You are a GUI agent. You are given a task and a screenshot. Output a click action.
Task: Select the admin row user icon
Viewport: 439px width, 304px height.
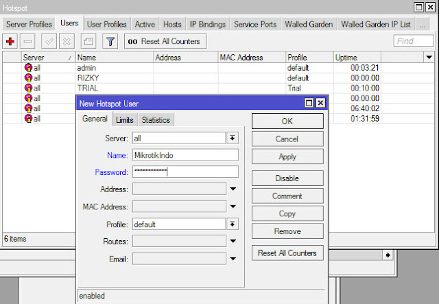point(28,67)
